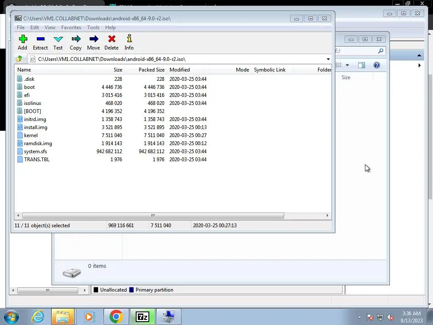Screen dimensions: 433x325
Task: Sort by the Packed Size column header
Action: point(145,70)
